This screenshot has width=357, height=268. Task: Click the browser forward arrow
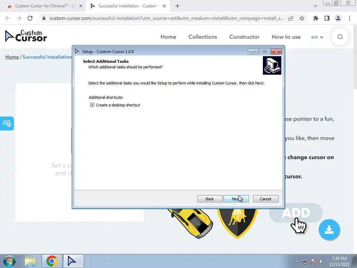pyautogui.click(x=19, y=18)
